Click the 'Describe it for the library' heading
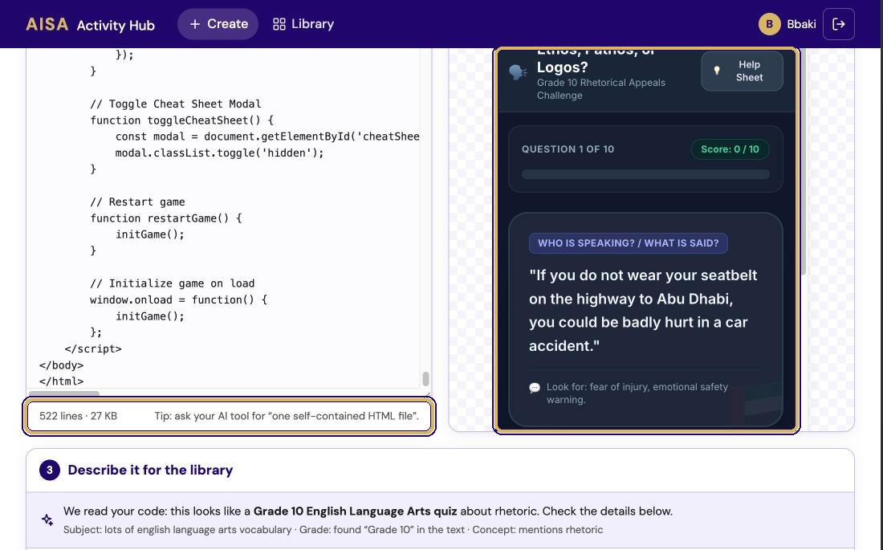Viewport: 883px width, 550px height. pyautogui.click(x=150, y=470)
